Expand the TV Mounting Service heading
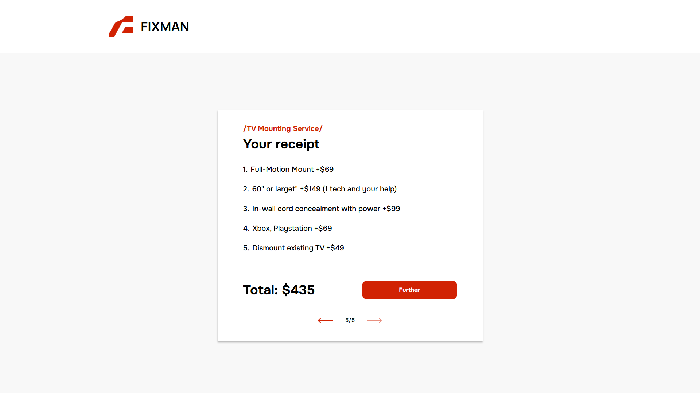The height and width of the screenshot is (393, 700). pos(283,128)
